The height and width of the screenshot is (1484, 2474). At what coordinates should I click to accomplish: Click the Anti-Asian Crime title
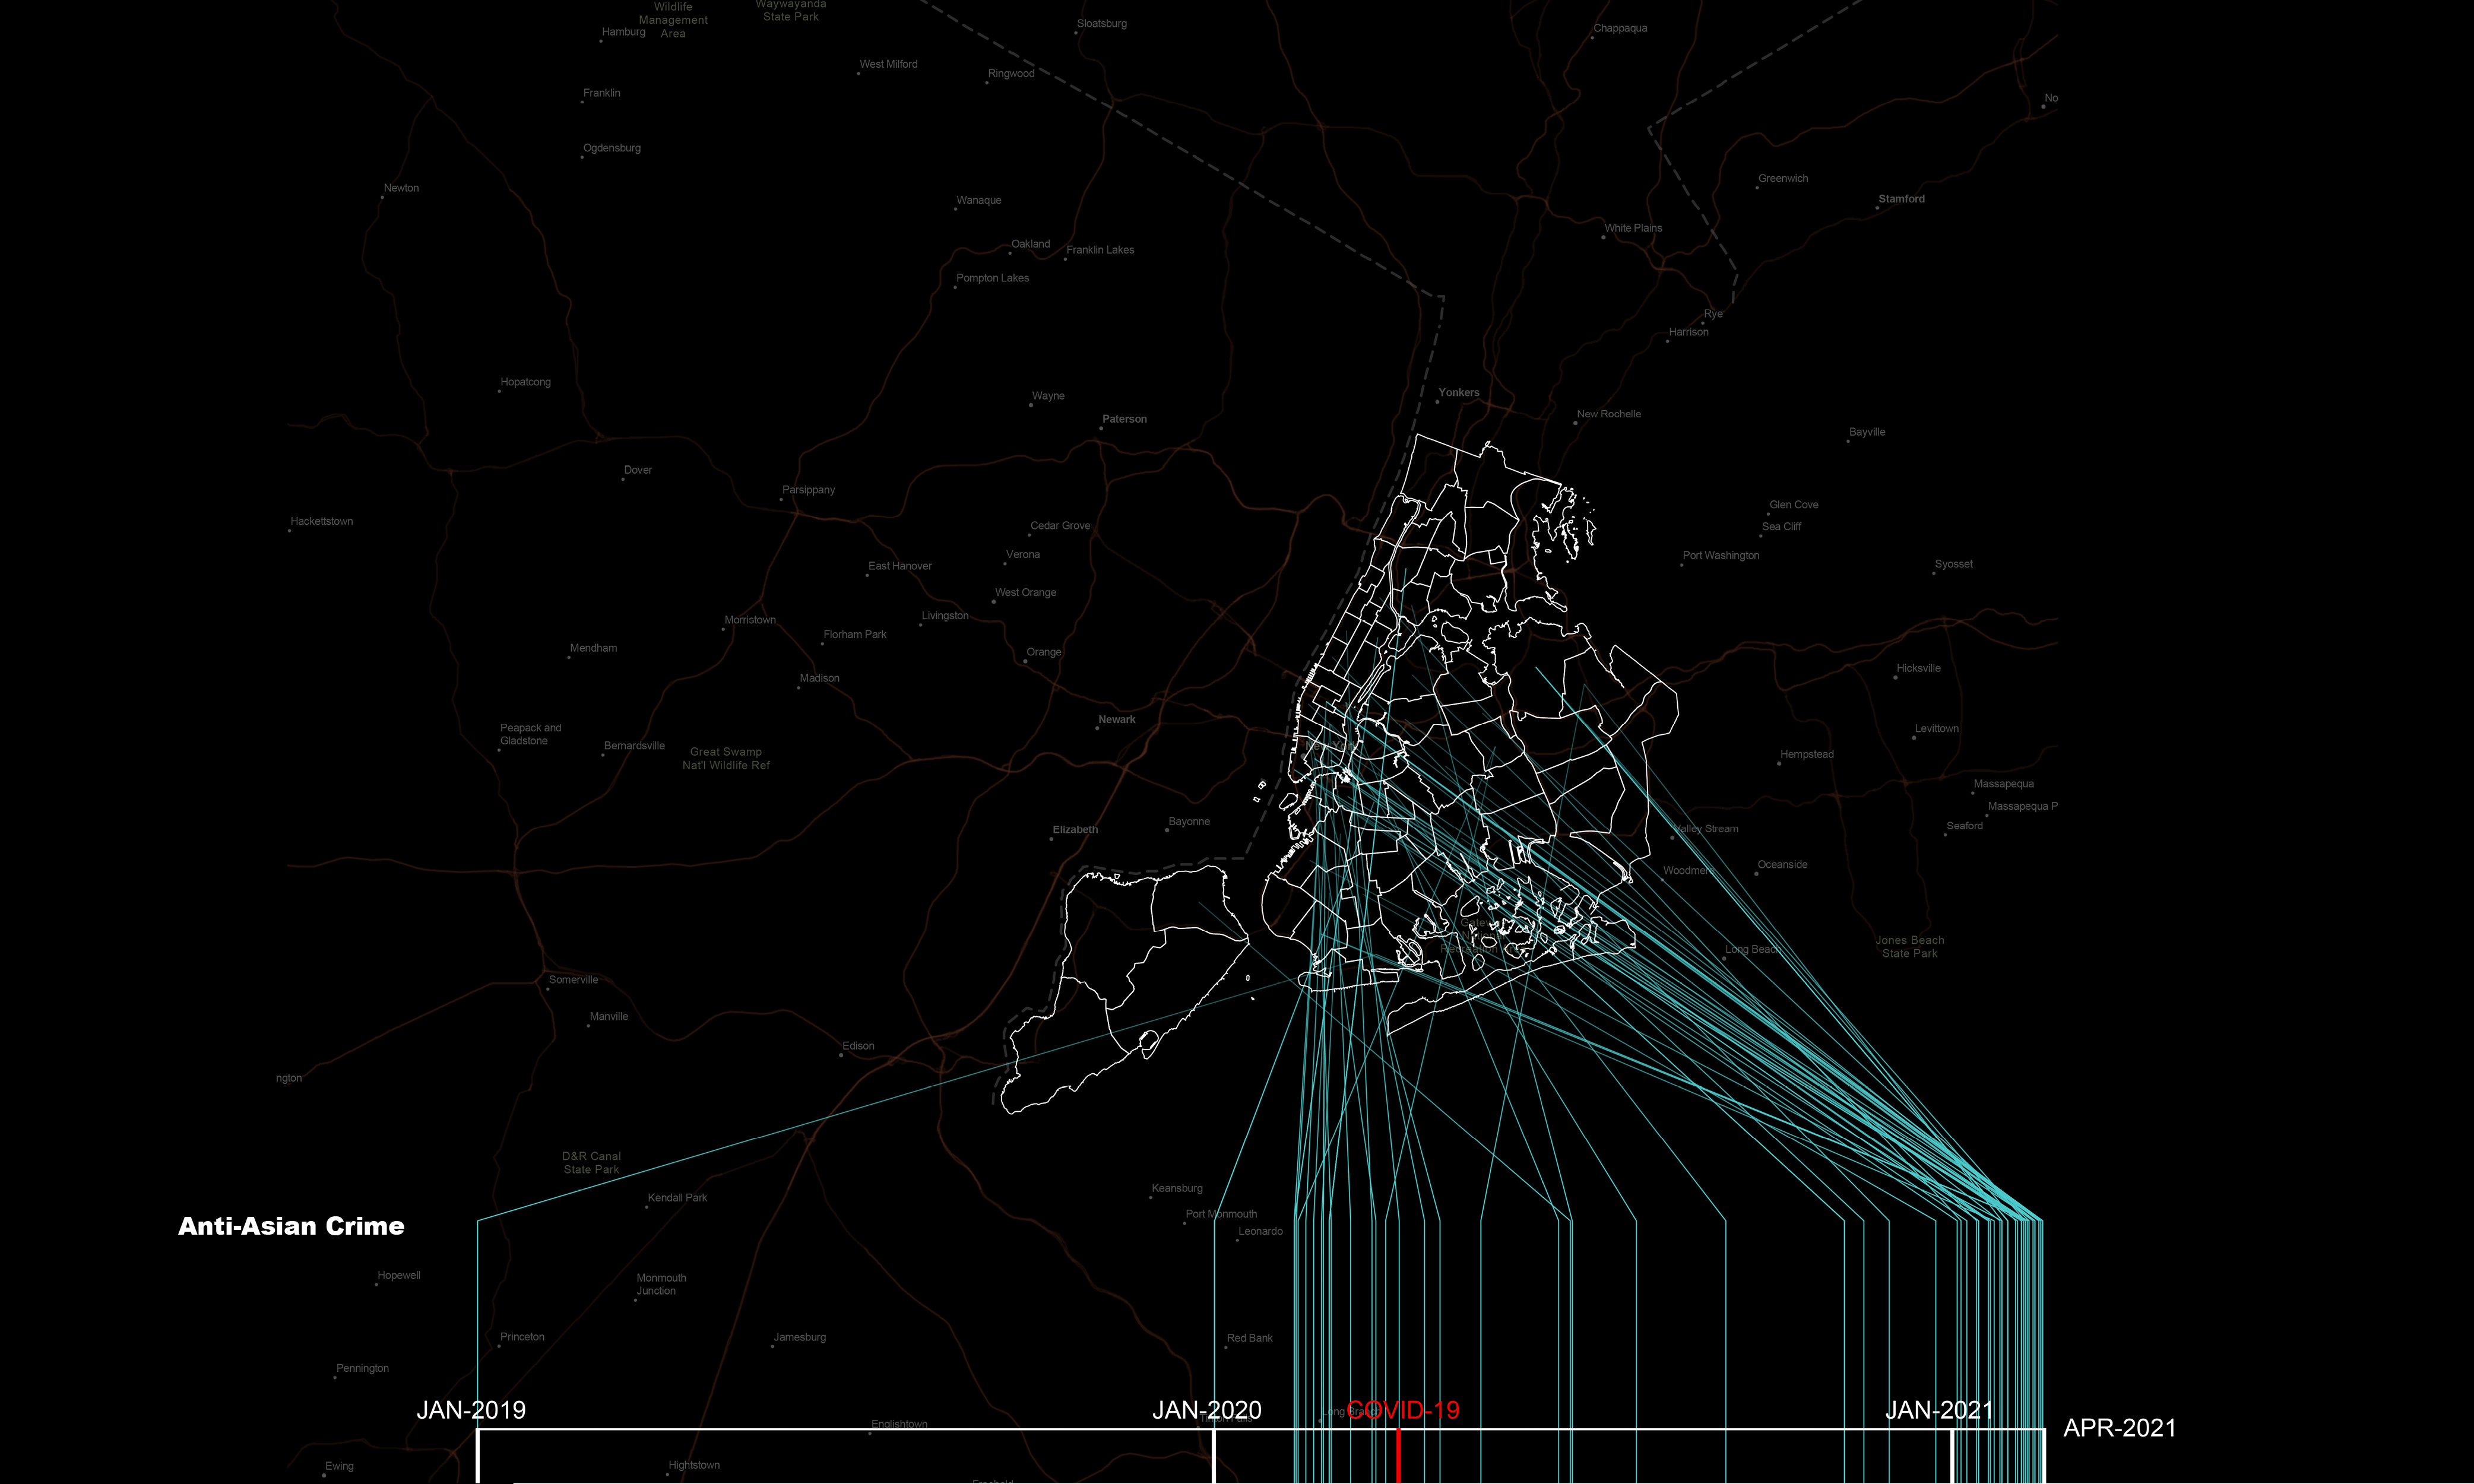pyautogui.click(x=291, y=1226)
